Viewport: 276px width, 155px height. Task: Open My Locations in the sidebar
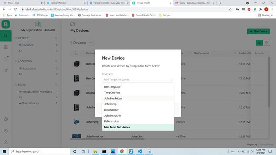pyautogui.click(x=27, y=69)
